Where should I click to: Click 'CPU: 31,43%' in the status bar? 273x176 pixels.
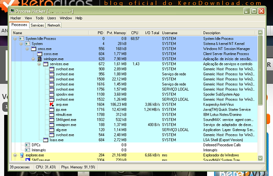tap(46, 167)
